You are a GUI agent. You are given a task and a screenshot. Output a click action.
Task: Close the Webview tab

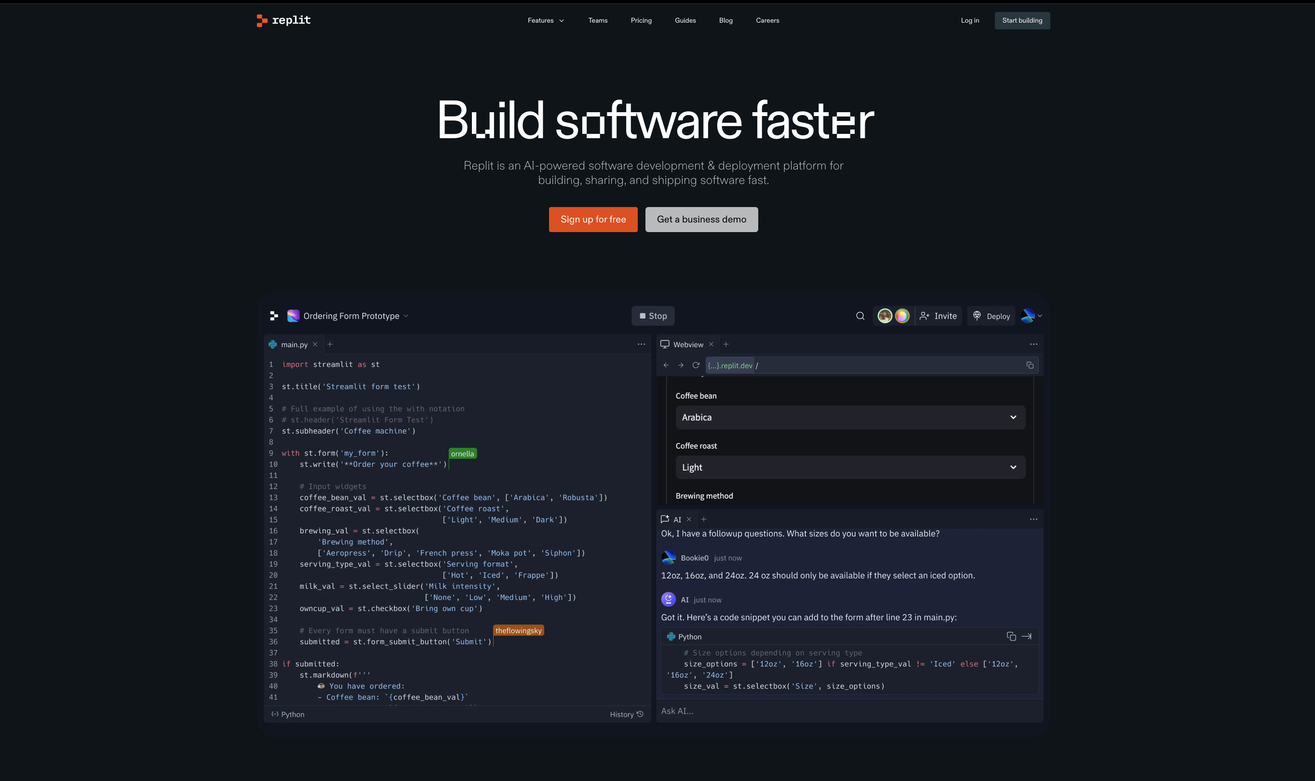[x=711, y=344]
